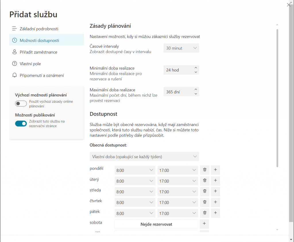Go to Základní podrobnosti section
The width and height of the screenshot is (294, 242).
39,29
